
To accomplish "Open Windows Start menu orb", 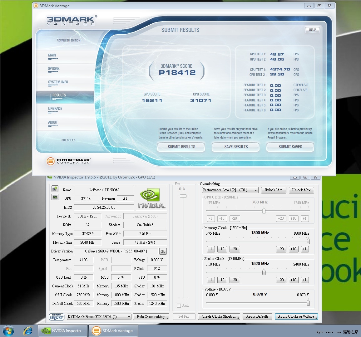I will coord(8,331).
